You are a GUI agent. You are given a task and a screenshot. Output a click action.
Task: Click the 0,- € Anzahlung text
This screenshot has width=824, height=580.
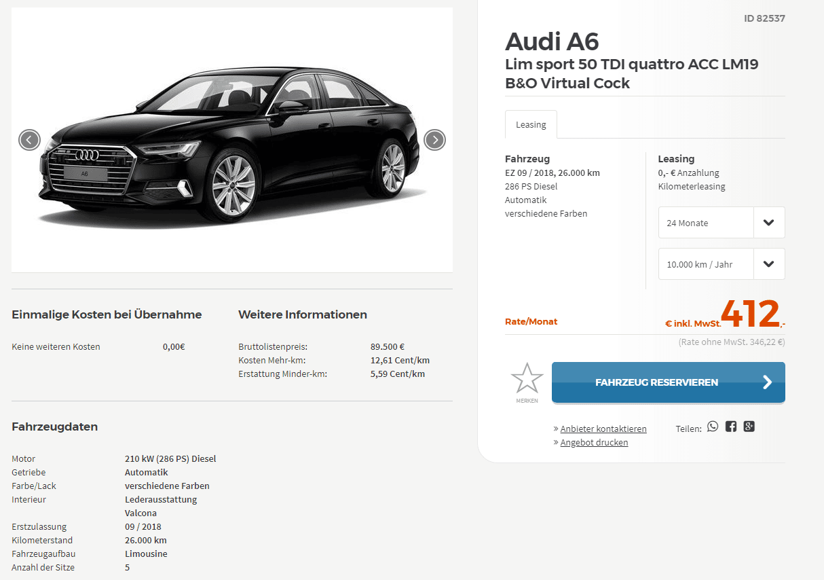point(688,173)
